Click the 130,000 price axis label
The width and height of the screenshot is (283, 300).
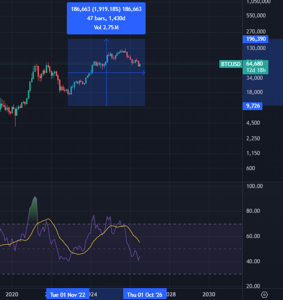click(256, 48)
